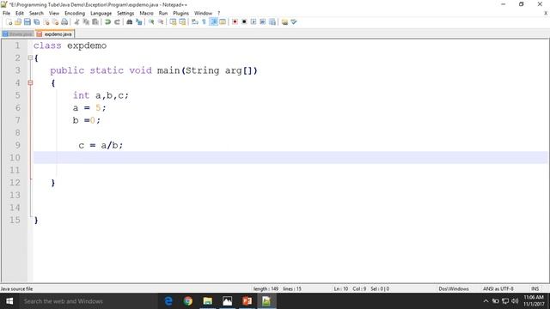Select the expdemo.java tab
This screenshot has height=309, width=550.
point(55,34)
